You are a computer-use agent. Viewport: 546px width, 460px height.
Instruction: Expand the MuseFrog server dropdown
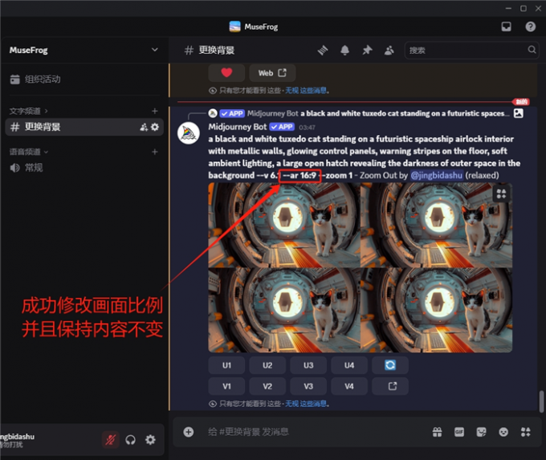[x=155, y=50]
